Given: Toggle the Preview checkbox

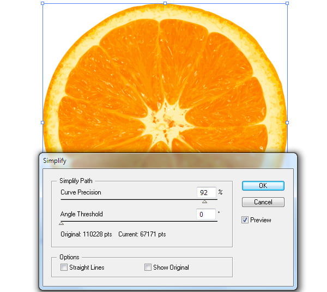Looking at the screenshot, I should [245, 220].
